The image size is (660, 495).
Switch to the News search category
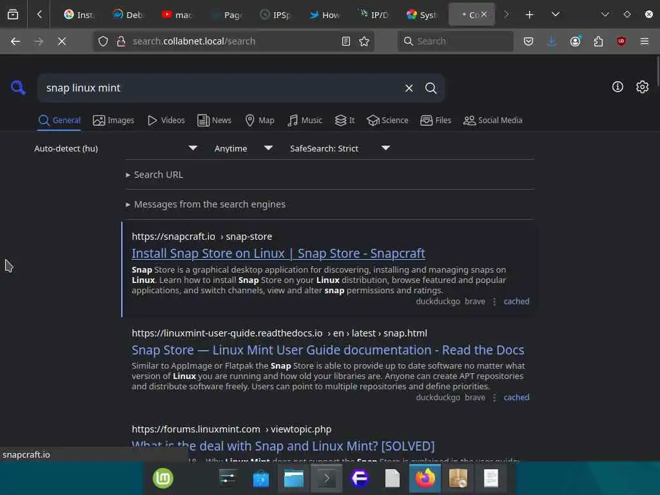pyautogui.click(x=214, y=121)
